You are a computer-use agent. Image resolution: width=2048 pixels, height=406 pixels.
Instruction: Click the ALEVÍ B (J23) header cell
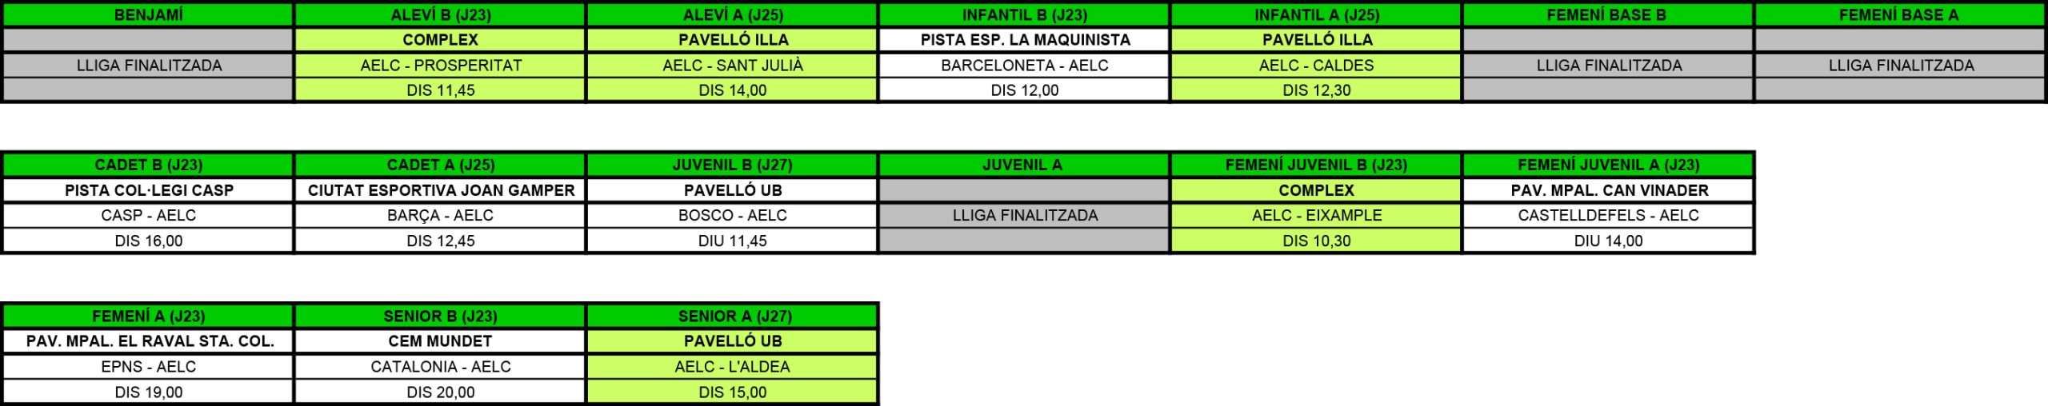[440, 15]
